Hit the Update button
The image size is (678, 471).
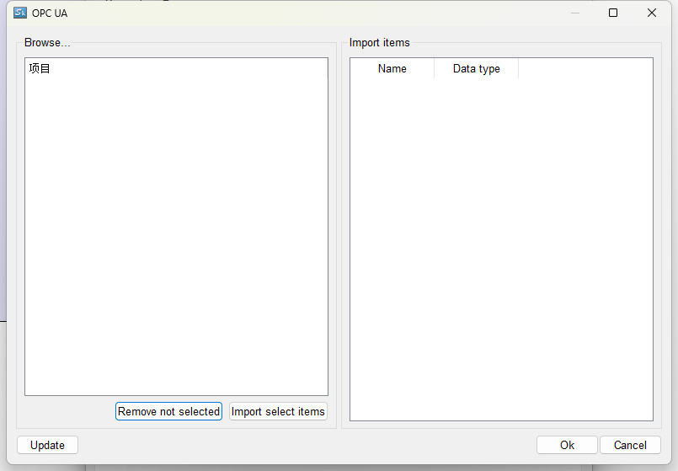pyautogui.click(x=47, y=445)
